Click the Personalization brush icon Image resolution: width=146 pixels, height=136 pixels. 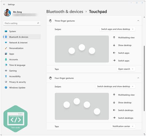coord(6,48)
